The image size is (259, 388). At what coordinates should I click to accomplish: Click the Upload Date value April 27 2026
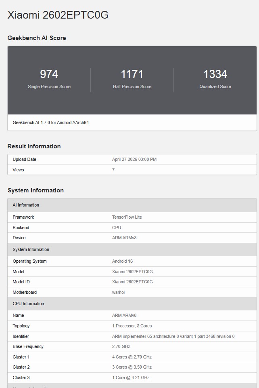pyautogui.click(x=134, y=159)
